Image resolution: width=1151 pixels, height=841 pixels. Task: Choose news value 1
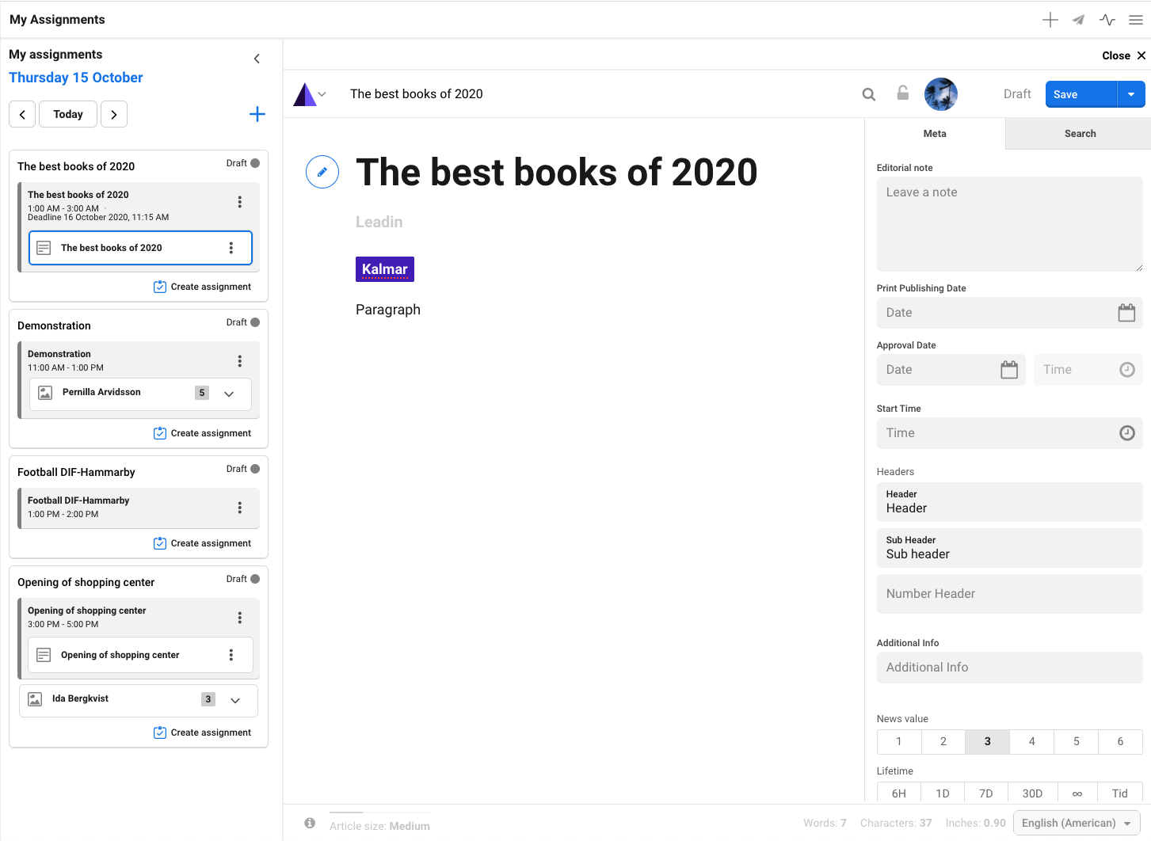coord(898,742)
